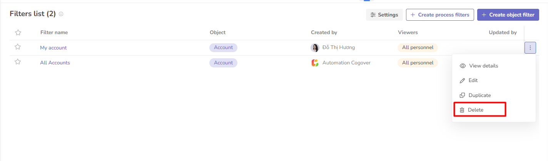Click the eye icon for View details
Image resolution: width=548 pixels, height=161 pixels.
463,66
